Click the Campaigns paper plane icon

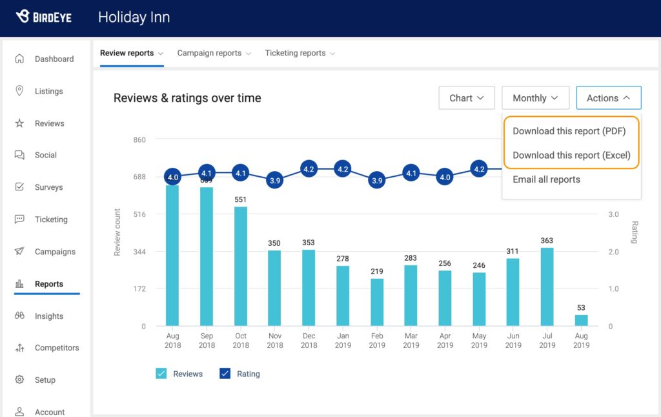tap(19, 251)
